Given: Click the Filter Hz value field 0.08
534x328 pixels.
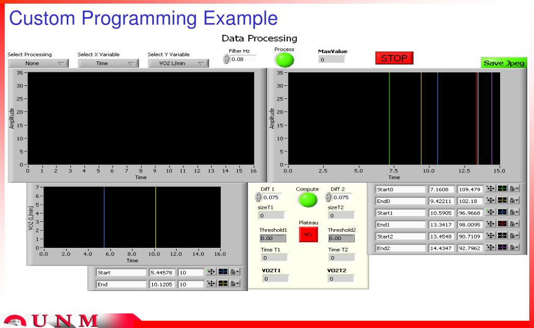Looking at the screenshot, I should click(x=242, y=59).
